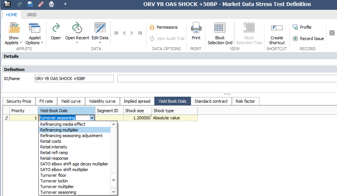Image resolution: width=337 pixels, height=196 pixels.
Task: Switch to the GRID ribbon tab
Action: tap(32, 15)
